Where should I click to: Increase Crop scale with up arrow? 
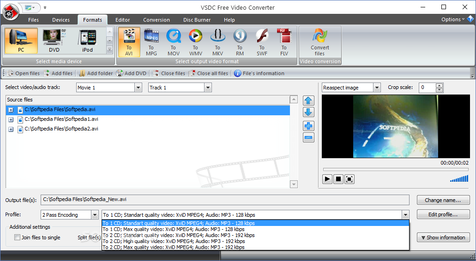pos(439,85)
